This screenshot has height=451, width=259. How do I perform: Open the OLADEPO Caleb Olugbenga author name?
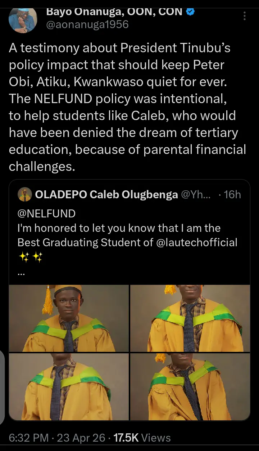106,195
